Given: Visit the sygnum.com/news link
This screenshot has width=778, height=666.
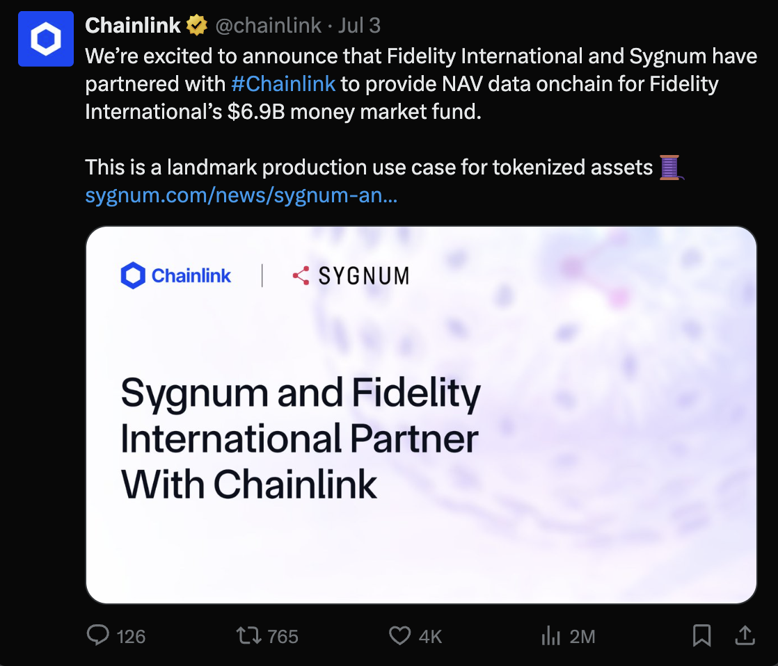Looking at the screenshot, I should point(241,195).
